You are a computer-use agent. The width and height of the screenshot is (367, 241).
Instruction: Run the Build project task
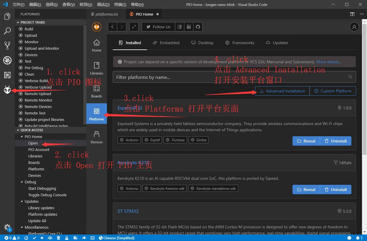click(x=29, y=29)
